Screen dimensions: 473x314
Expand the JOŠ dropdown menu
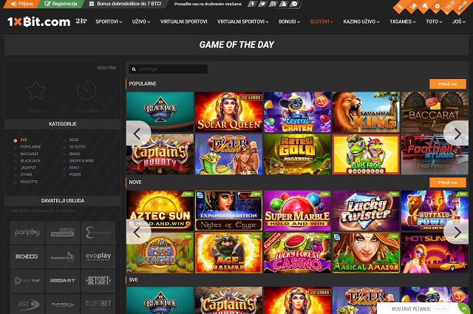(458, 21)
